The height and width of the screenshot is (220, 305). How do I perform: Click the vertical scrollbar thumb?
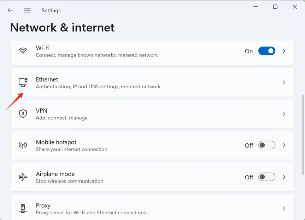303,135
